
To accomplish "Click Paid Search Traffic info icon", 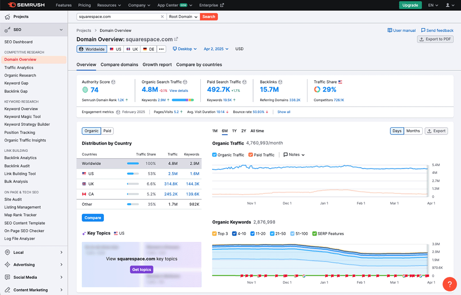I will point(244,82).
